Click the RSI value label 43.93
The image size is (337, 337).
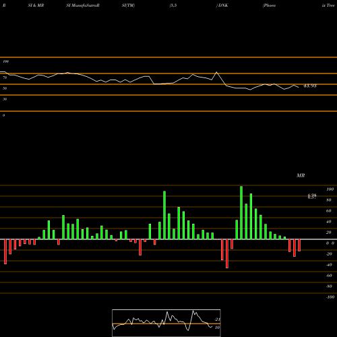coord(310,86)
